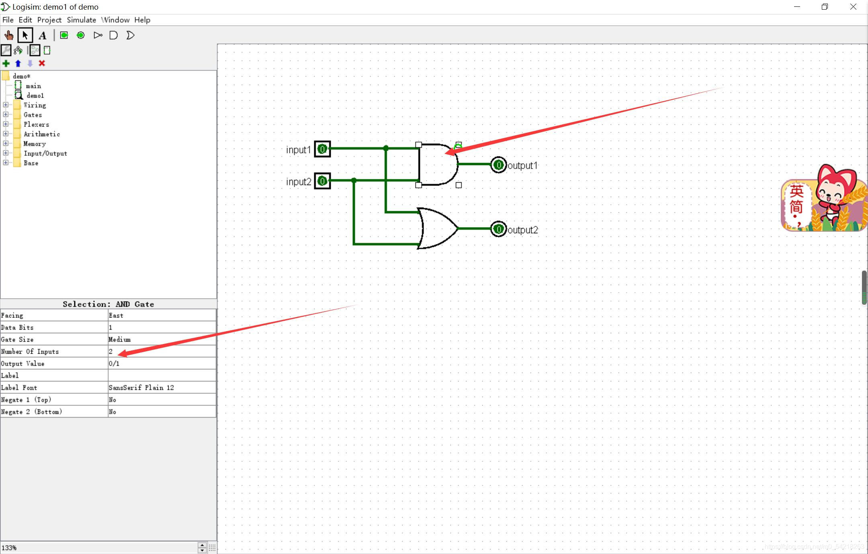Expand the Memory library folder
Viewport: 868px width, 554px height.
coord(6,143)
